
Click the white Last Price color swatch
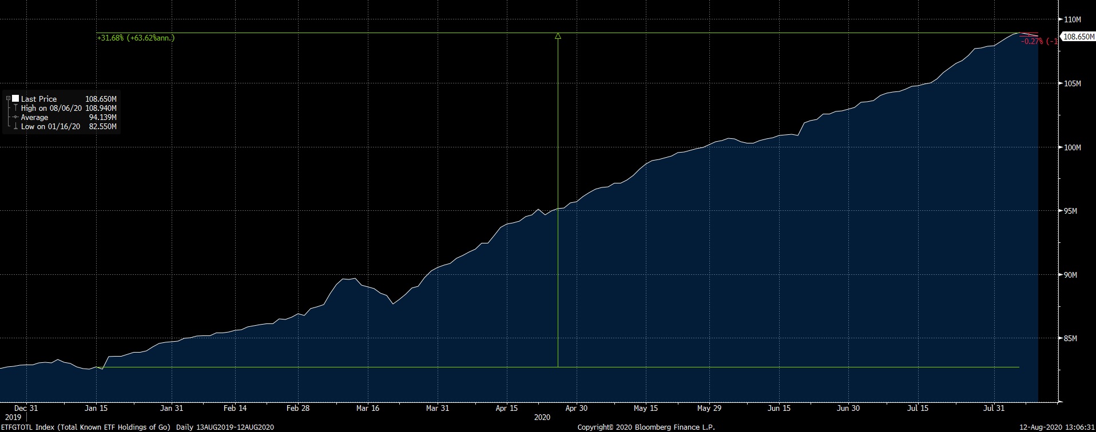[x=15, y=99]
